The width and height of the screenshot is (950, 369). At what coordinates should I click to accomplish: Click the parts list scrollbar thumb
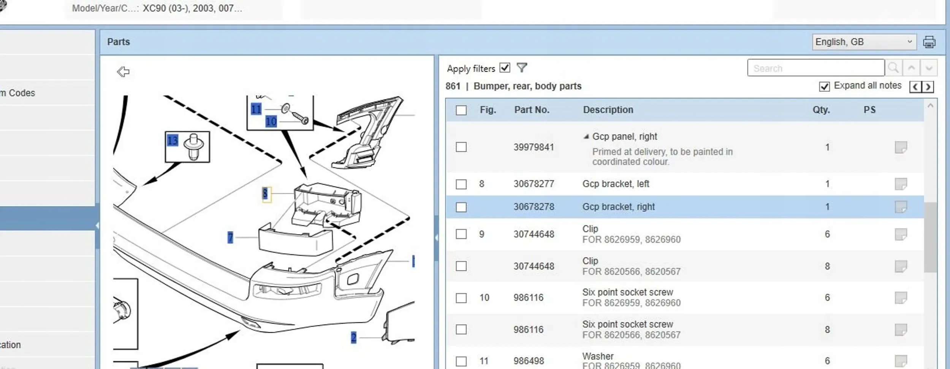pos(930,237)
